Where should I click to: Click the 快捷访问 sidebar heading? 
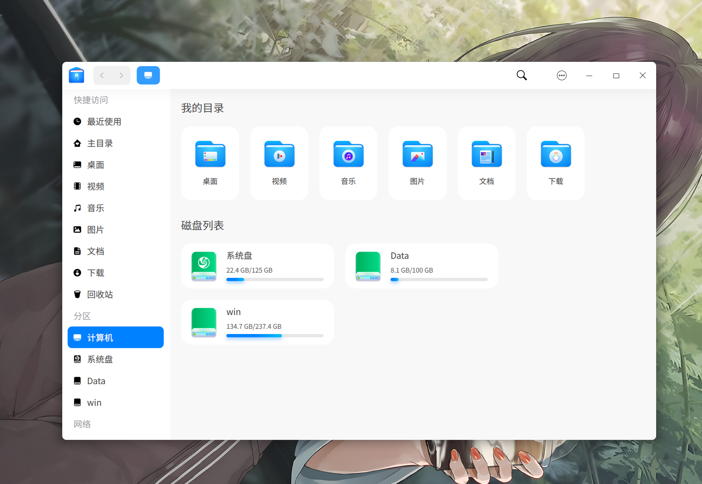click(x=91, y=100)
